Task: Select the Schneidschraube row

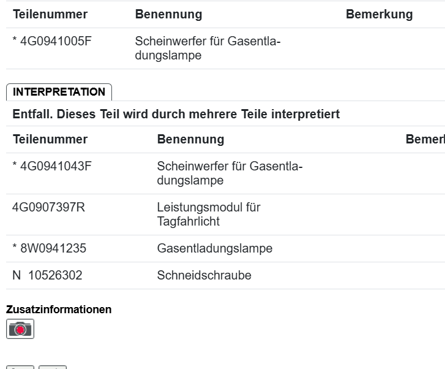Action: click(x=204, y=275)
